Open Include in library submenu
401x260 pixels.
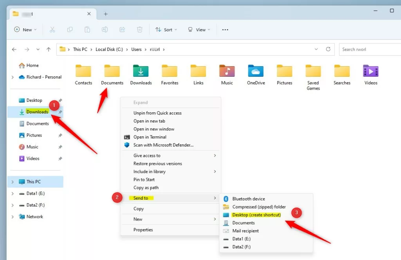click(170, 172)
